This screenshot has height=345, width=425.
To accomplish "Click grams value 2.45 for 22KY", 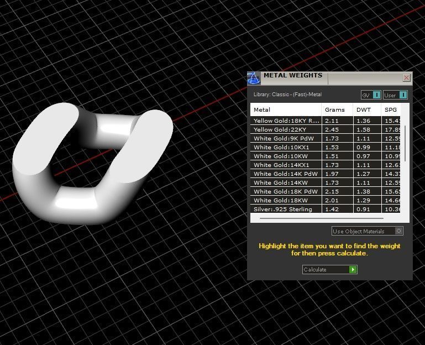I will click(x=332, y=129).
